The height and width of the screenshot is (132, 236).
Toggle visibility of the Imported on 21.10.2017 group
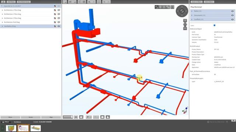[x=59, y=6]
